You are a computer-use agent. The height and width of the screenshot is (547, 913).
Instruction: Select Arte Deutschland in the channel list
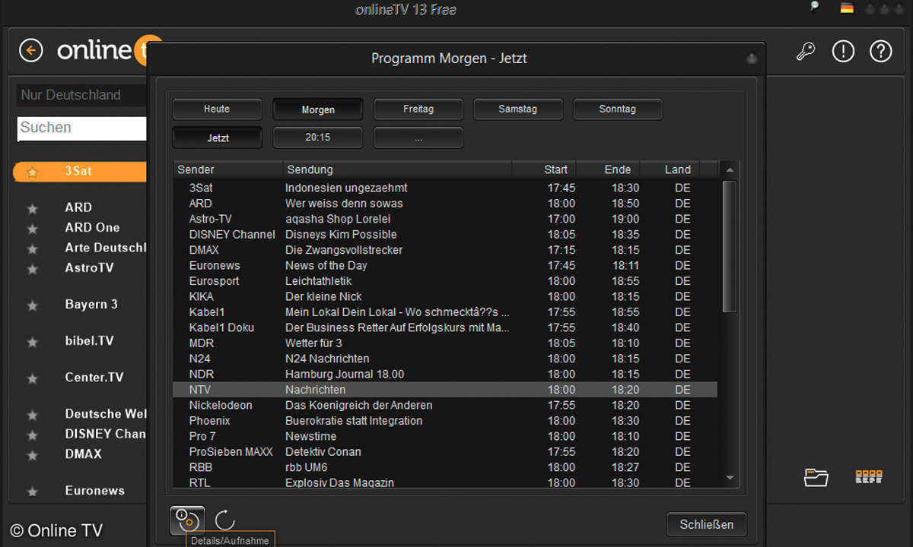(x=105, y=248)
